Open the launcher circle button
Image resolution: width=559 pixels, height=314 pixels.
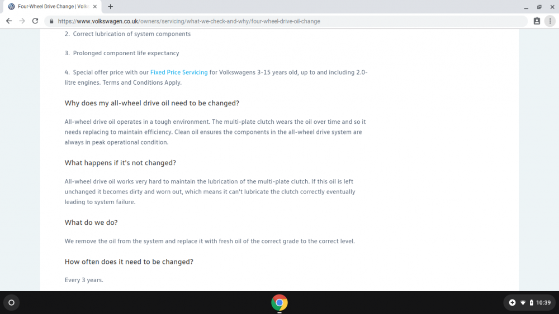[x=11, y=303]
